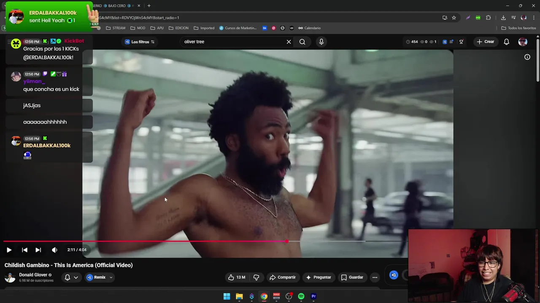Open the three-dot more actions menu
The image size is (540, 303).
pyautogui.click(x=375, y=277)
